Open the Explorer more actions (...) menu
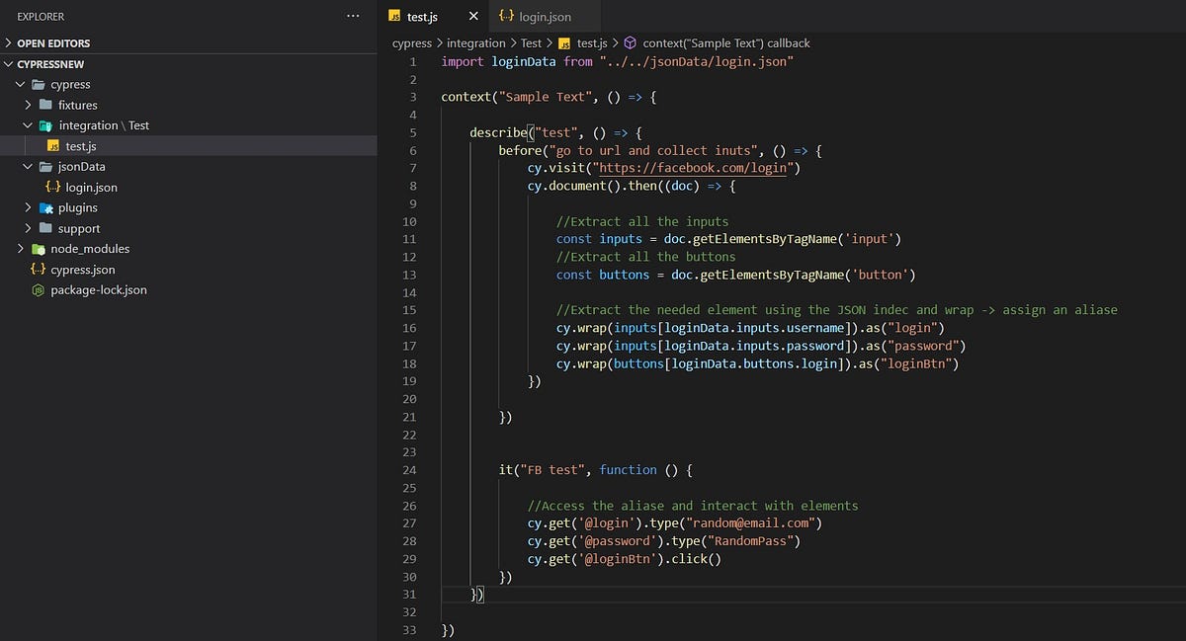Viewport: 1186px width, 641px height. tap(352, 16)
